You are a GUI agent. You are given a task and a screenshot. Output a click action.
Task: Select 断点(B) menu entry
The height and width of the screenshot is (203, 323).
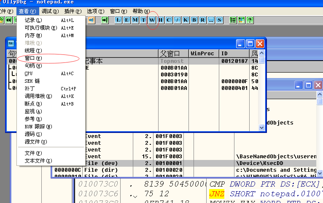pyautogui.click(x=51, y=104)
